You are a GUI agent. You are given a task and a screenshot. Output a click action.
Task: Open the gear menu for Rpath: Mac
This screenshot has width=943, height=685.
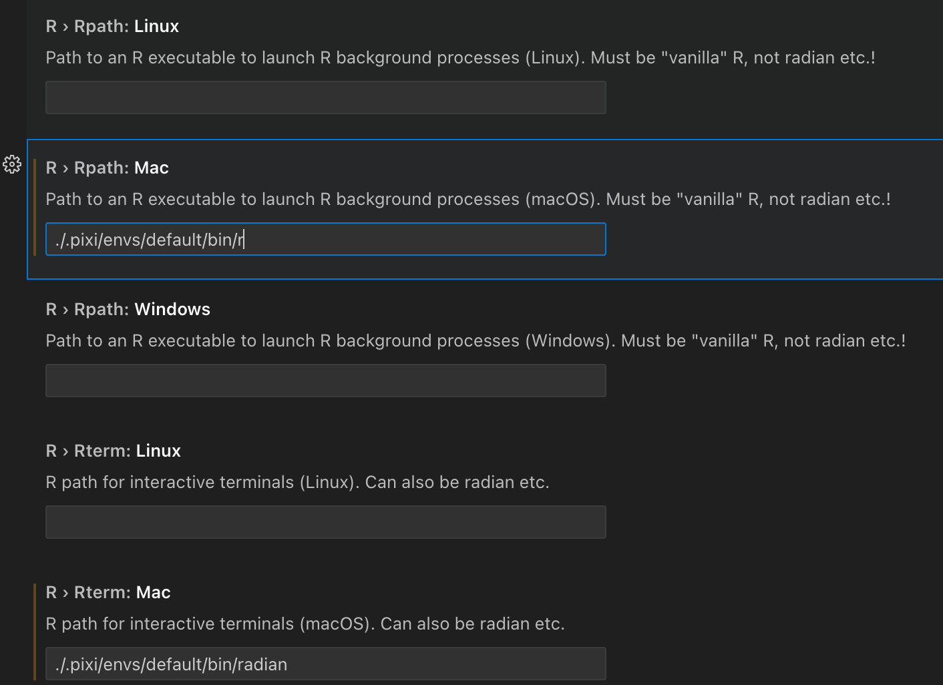point(12,164)
